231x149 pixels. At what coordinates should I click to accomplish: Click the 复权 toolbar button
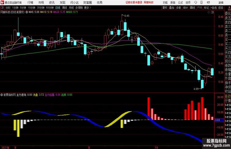click(x=165, y=8)
